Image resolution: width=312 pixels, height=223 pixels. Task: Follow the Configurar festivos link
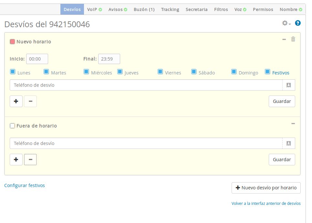tap(25, 185)
